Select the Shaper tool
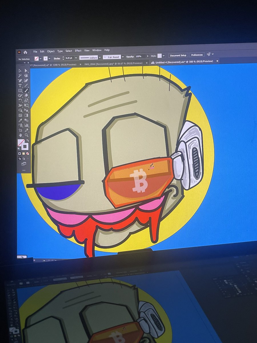257x343 pixels. point(20,95)
